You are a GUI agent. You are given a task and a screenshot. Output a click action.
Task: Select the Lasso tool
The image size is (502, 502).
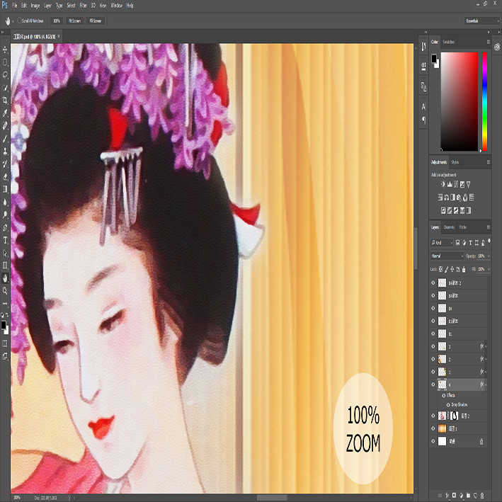tap(5, 75)
